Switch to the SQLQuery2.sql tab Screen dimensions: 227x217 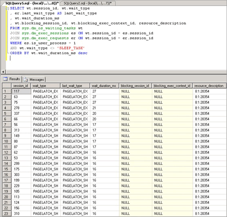click(88, 3)
